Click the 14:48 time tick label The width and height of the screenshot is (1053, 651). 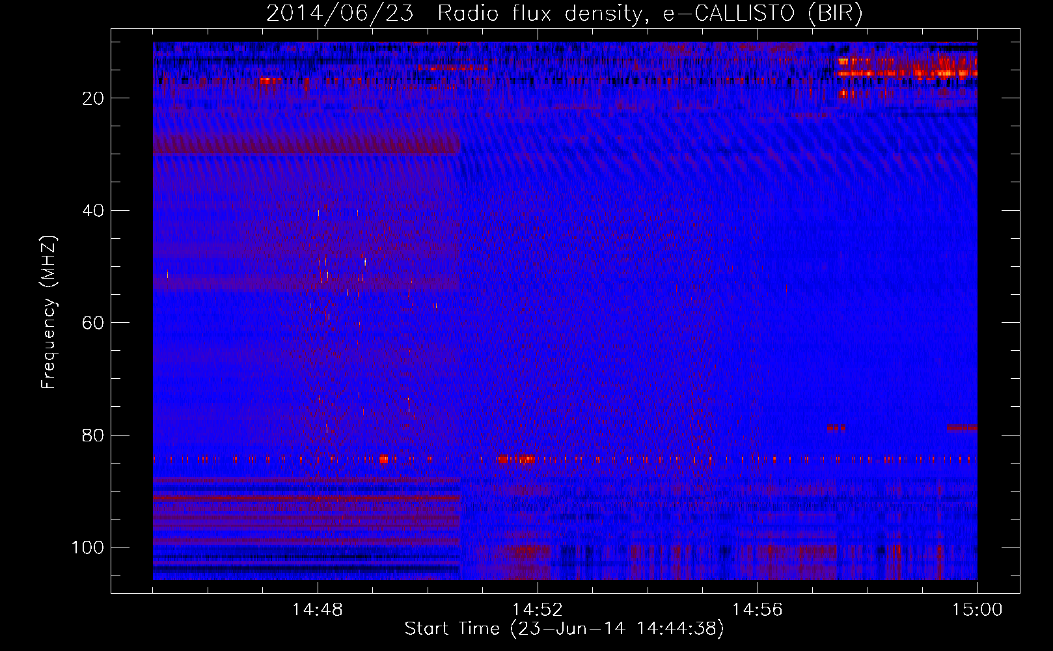click(x=318, y=610)
